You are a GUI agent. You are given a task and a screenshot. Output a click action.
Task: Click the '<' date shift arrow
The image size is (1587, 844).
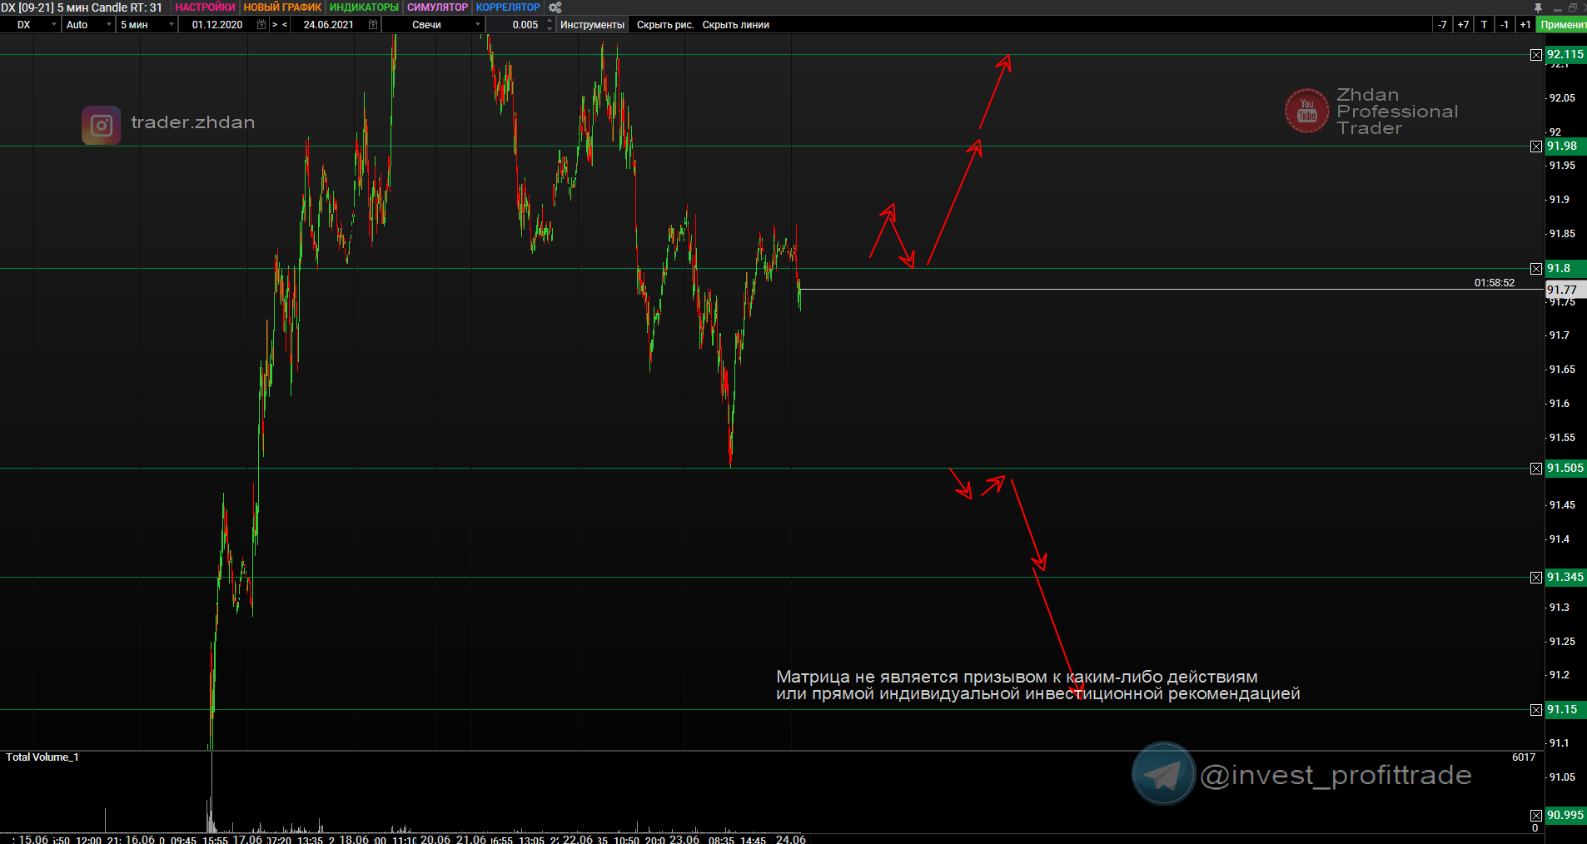click(285, 25)
